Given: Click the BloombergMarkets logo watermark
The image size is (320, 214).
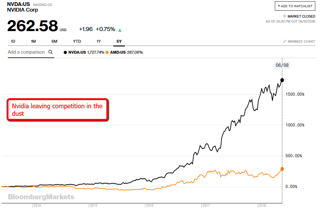Looking at the screenshot, I should pos(41,197).
